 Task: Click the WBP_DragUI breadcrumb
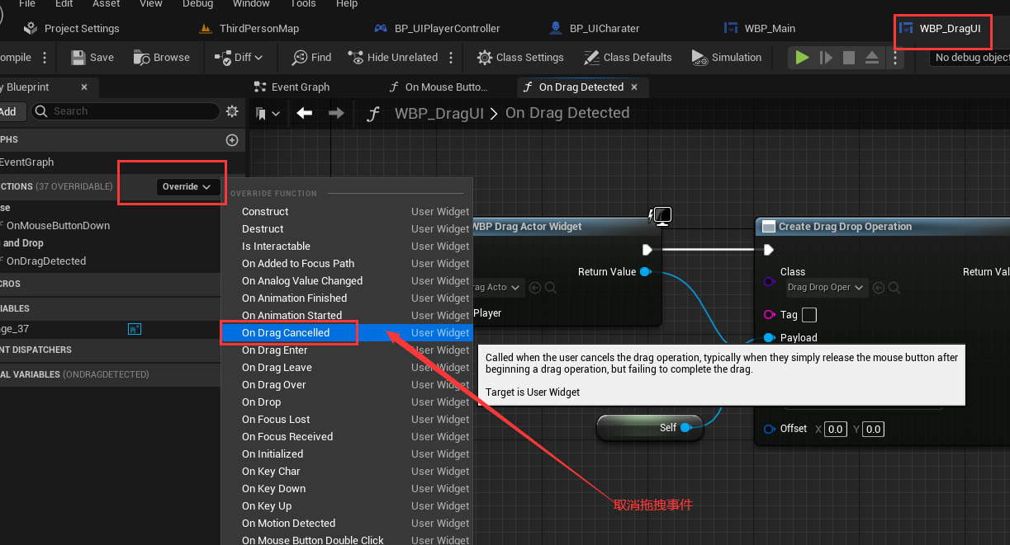click(x=439, y=113)
